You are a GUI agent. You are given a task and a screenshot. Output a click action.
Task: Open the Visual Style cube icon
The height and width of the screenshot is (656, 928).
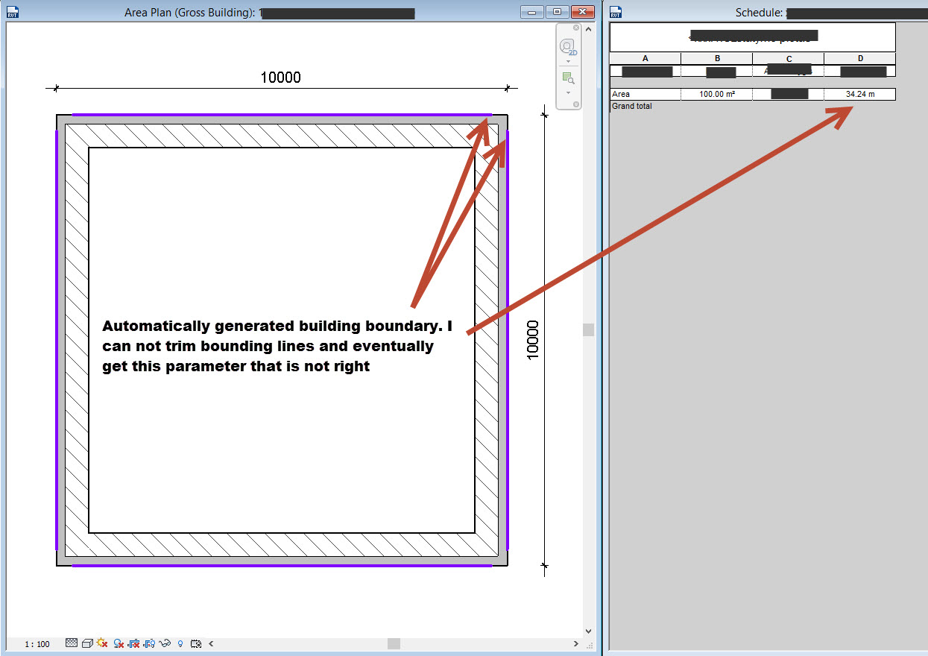[87, 643]
